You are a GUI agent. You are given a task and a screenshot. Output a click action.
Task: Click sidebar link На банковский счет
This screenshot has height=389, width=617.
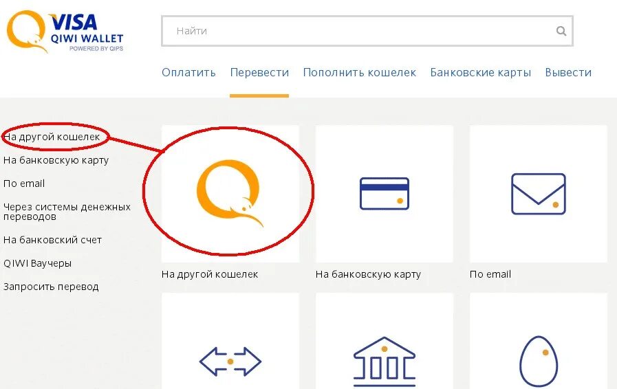tap(52, 240)
